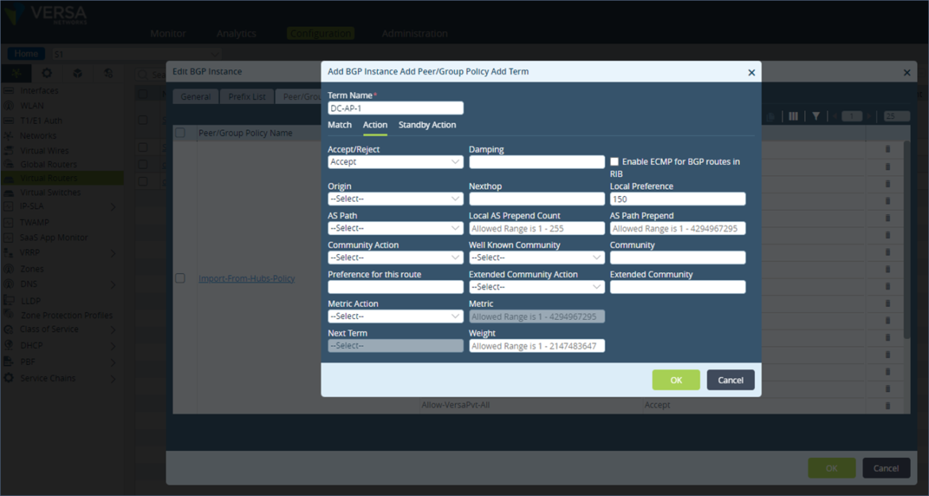The height and width of the screenshot is (496, 929).
Task: Check the Import-From-Hubs-Policy row checkbox
Action: coord(180,279)
